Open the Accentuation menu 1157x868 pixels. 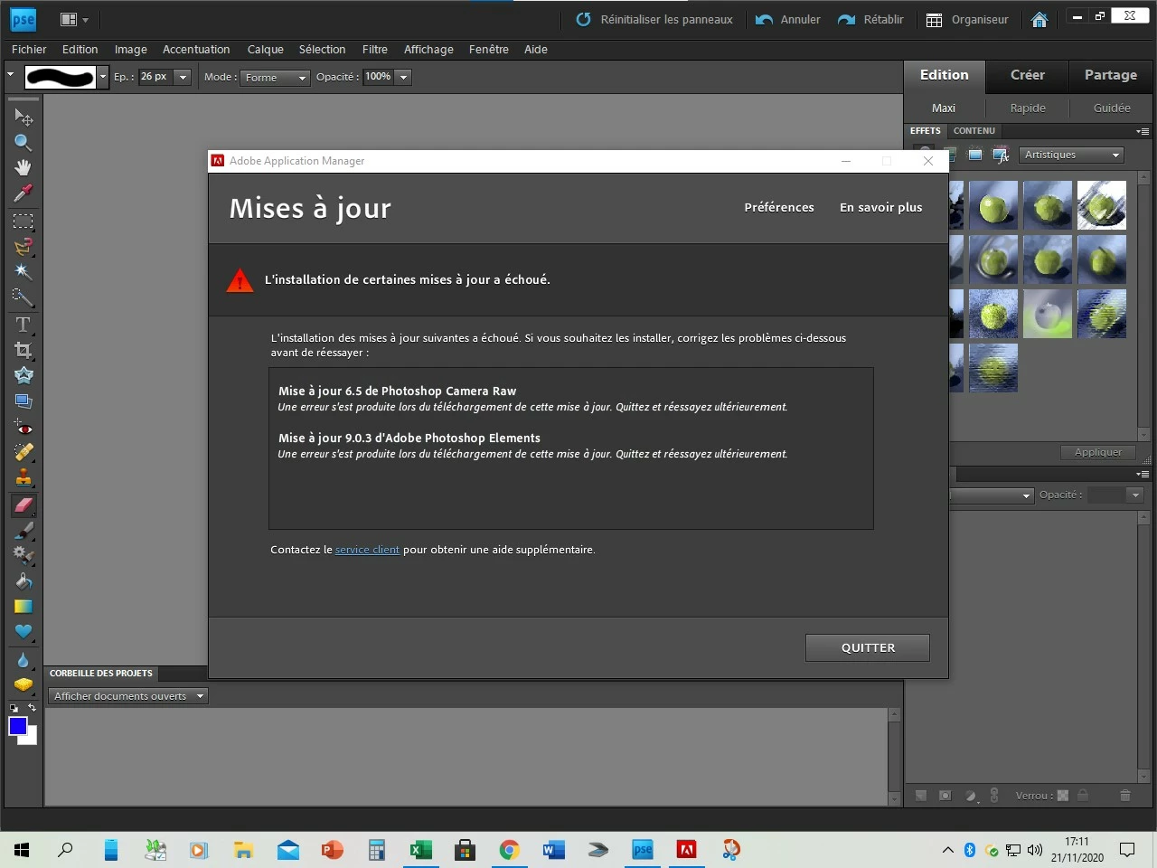point(196,50)
